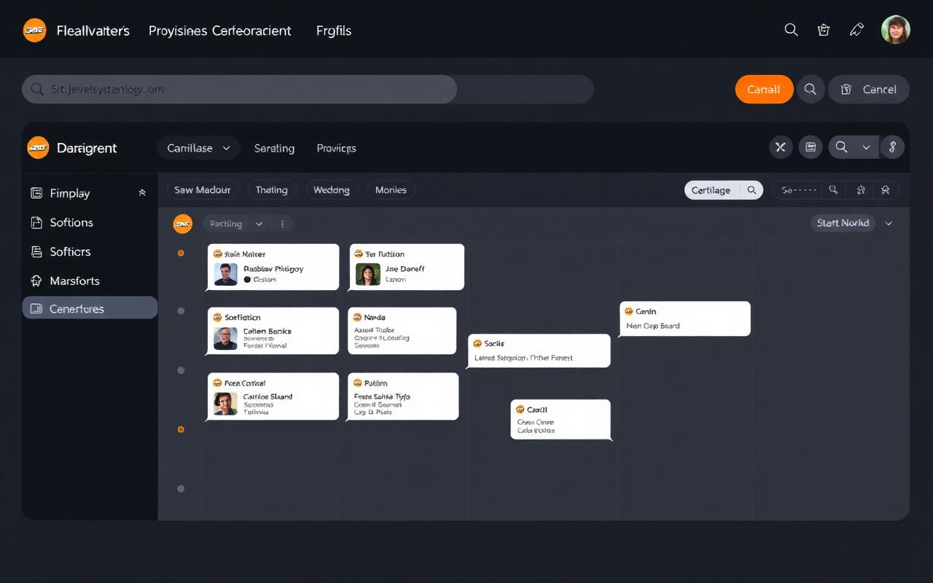Click the orange circle icon beside Farthing
Viewport: 933px width, 583px height.
pos(182,224)
